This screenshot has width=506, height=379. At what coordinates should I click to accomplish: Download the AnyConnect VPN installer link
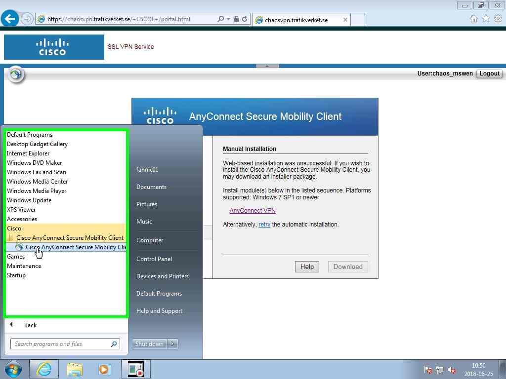click(x=253, y=210)
